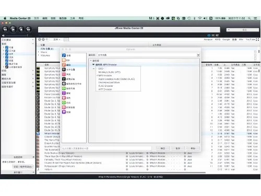Collapse the encoder MP3 Encoder disclosure triangle
The height and width of the screenshot is (196, 261).
click(93, 64)
